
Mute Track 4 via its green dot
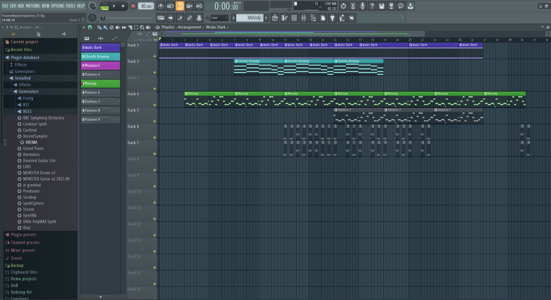pyautogui.click(x=155, y=105)
